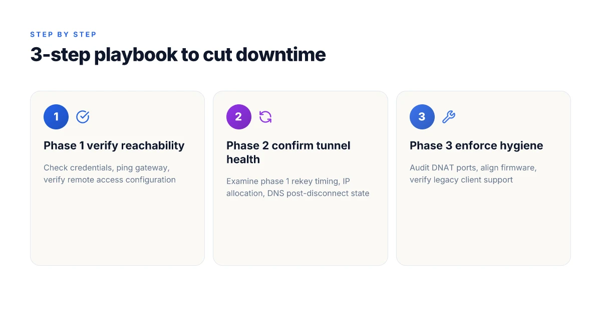Click the checkmark circle icon in Phase 1
This screenshot has width=601, height=321.
pos(83,117)
